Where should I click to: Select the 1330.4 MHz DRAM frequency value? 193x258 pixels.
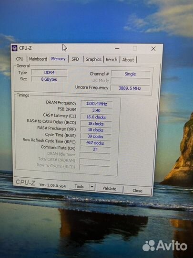96,104
